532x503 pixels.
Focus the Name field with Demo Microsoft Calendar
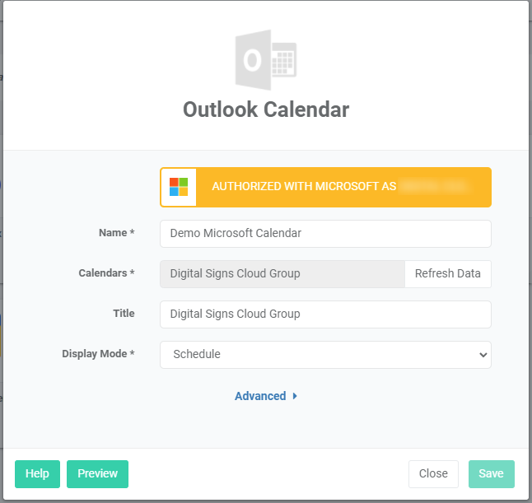(324, 234)
